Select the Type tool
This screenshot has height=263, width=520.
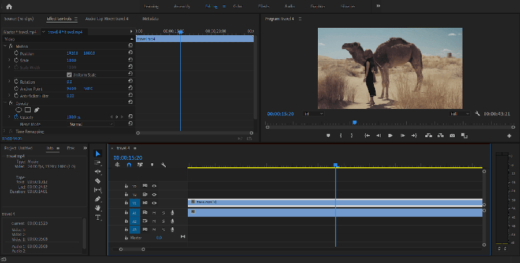point(98,217)
